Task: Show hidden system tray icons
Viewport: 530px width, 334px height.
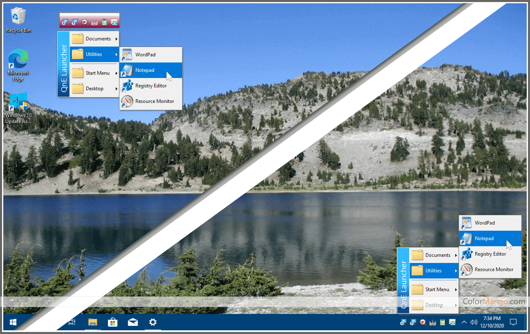Action: [x=464, y=323]
